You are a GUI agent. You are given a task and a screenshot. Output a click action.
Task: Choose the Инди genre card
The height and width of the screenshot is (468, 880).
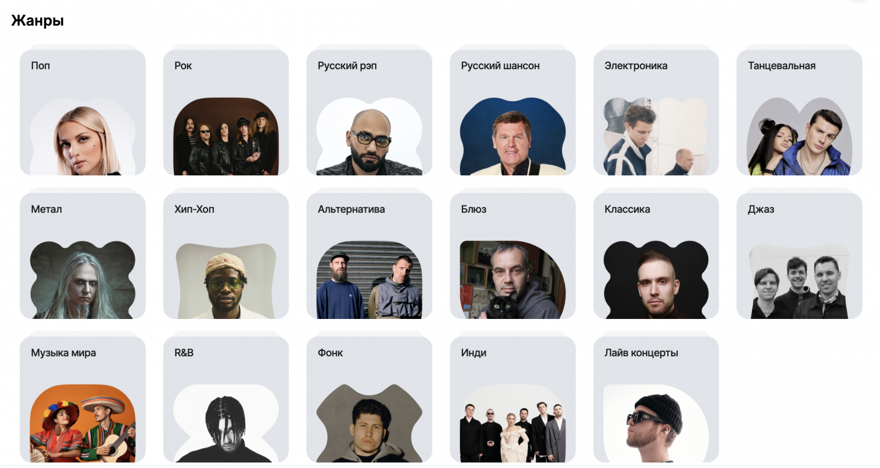[513, 399]
